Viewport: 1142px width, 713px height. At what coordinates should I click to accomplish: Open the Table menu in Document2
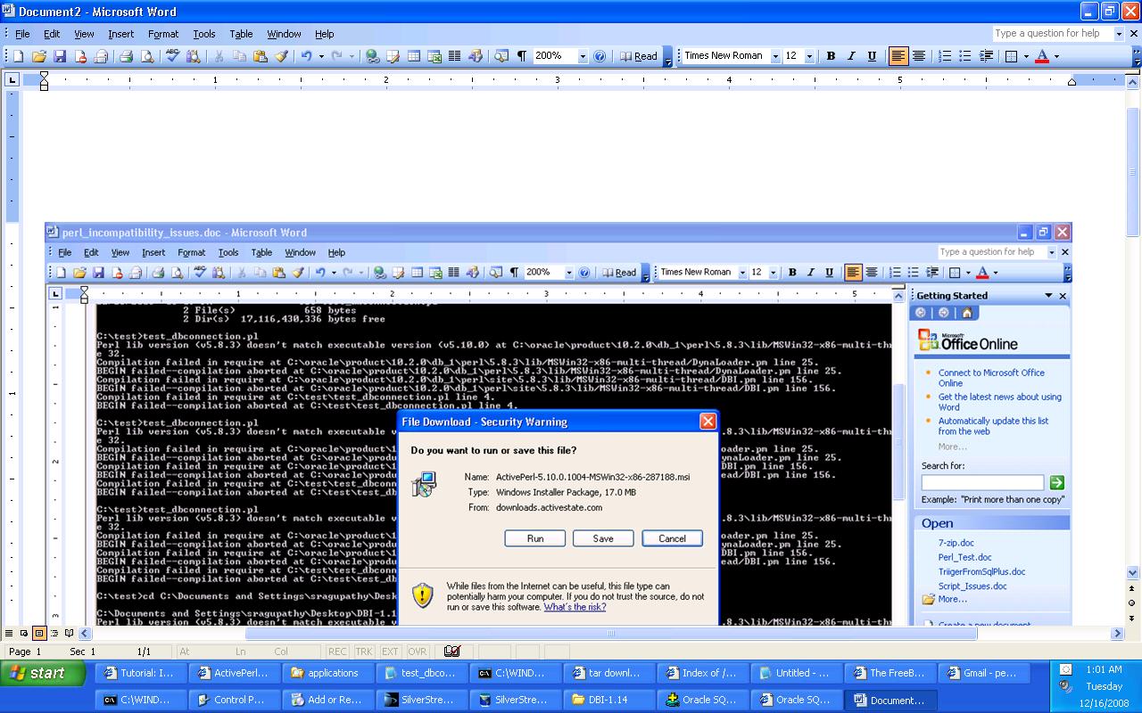[241, 34]
